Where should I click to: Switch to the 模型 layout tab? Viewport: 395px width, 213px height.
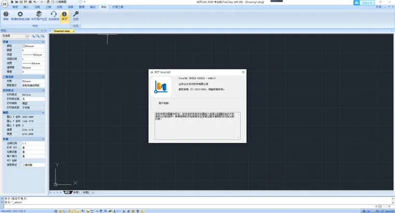click(x=67, y=192)
